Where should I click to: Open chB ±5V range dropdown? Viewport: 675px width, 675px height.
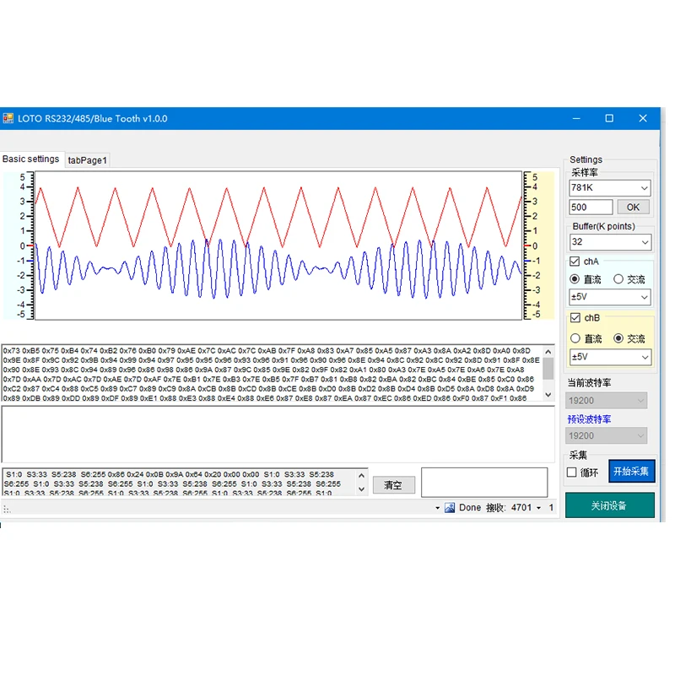click(x=610, y=357)
